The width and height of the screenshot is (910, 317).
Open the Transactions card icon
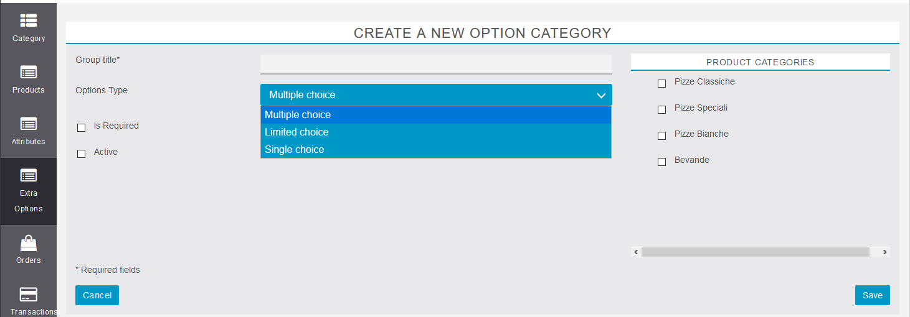tap(28, 294)
